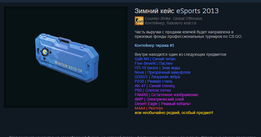261x137 pixels.
Task: Click the Зимний кейс eSports 2013 title
Action: 177,11
